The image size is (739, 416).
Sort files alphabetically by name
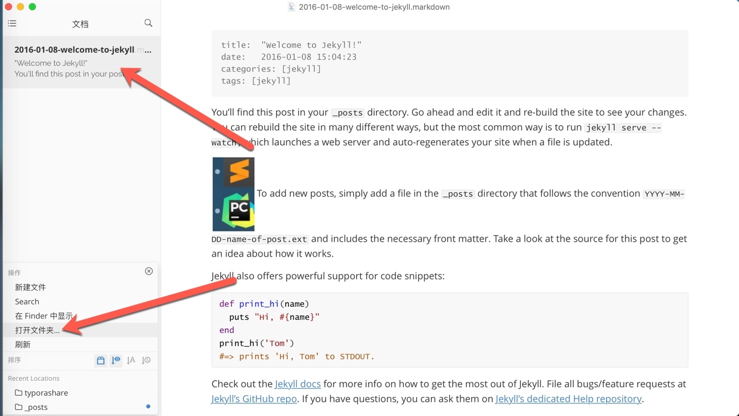pos(131,360)
